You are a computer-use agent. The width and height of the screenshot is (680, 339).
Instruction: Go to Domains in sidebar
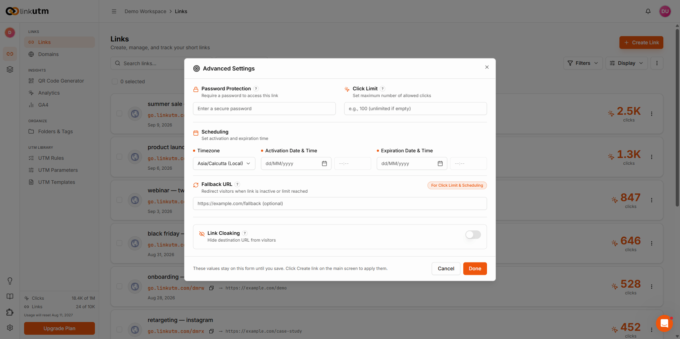point(59,54)
